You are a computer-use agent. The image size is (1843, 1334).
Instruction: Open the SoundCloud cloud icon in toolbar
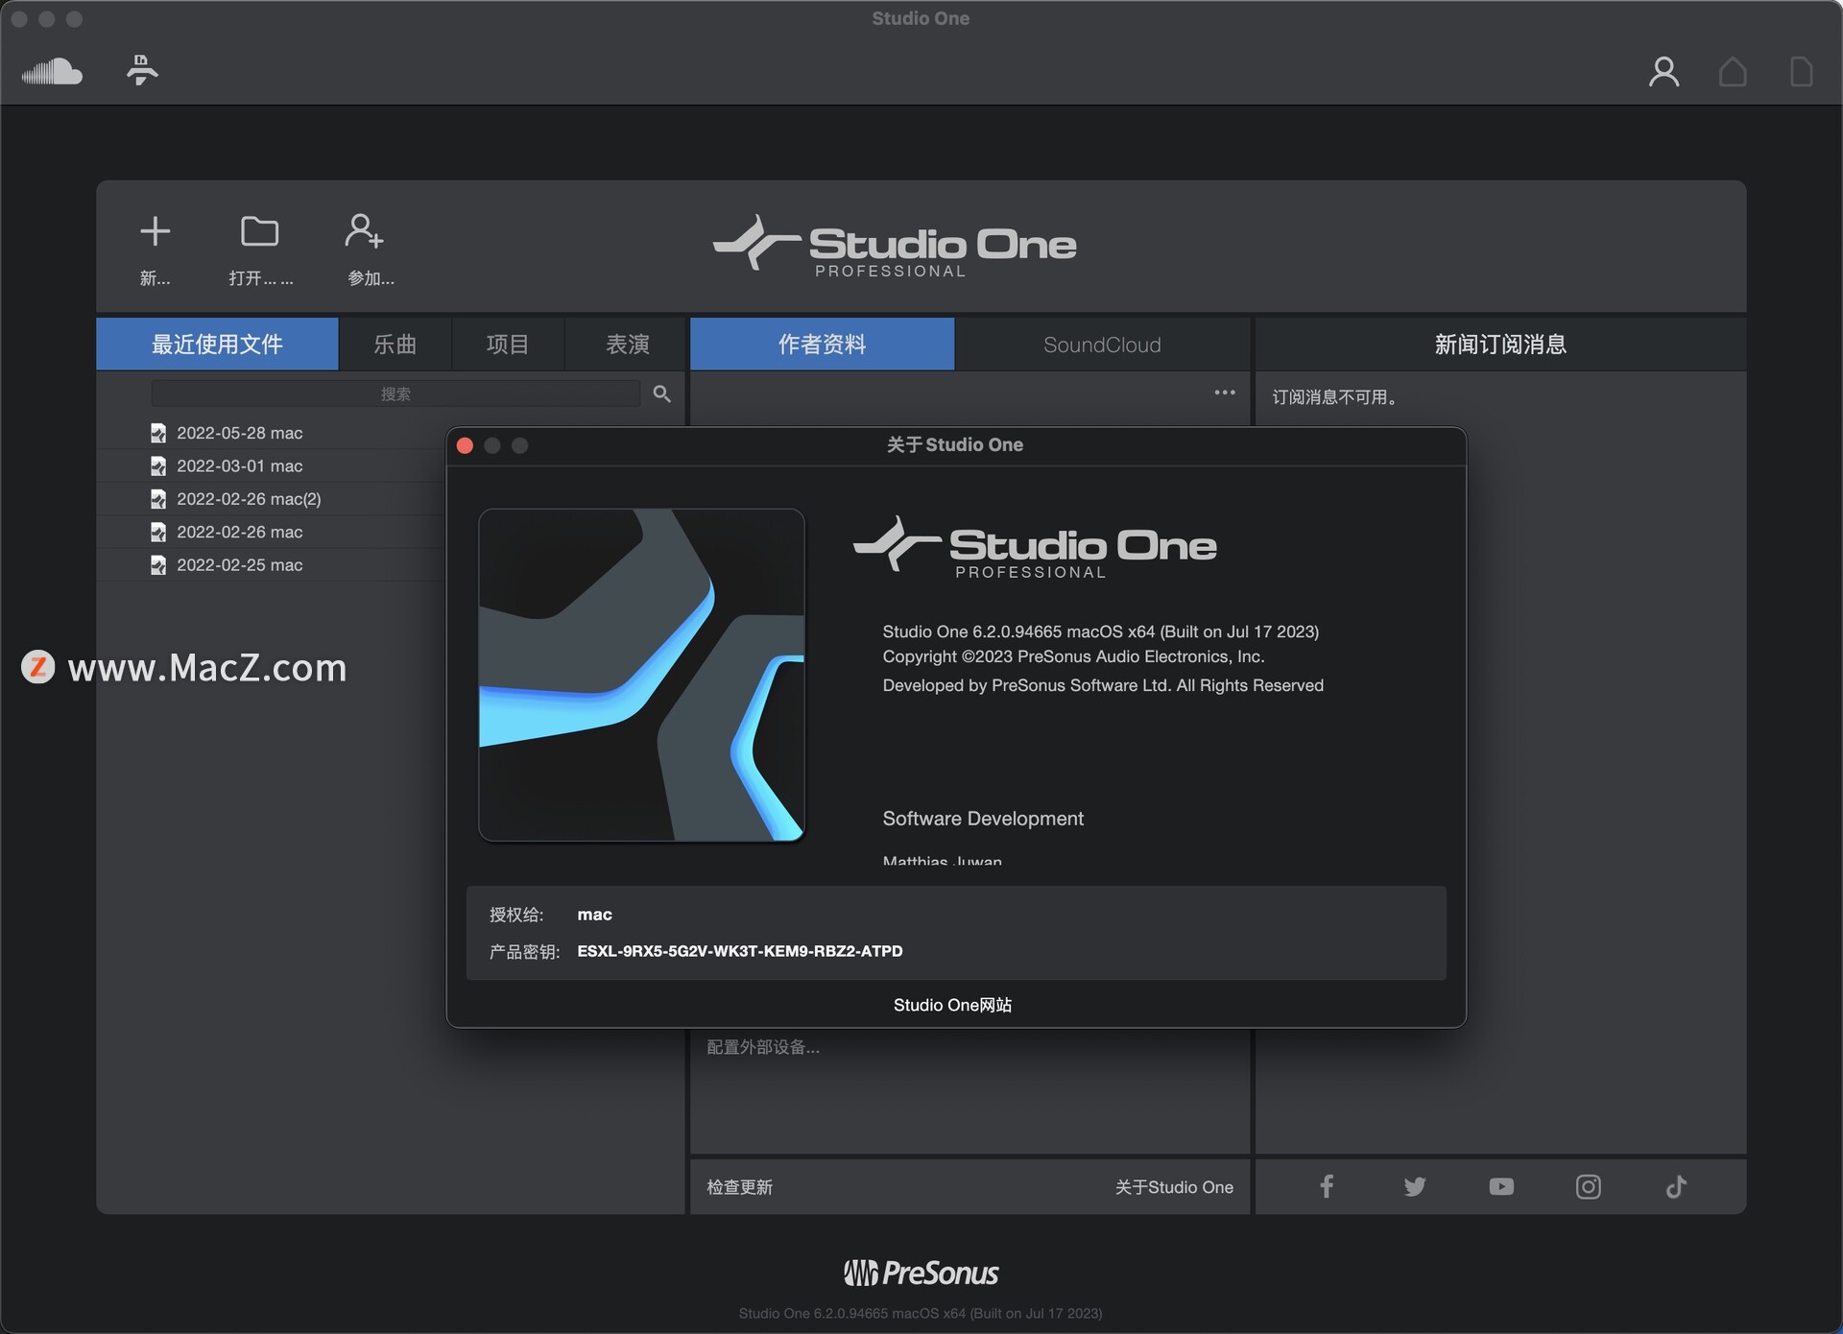[52, 71]
